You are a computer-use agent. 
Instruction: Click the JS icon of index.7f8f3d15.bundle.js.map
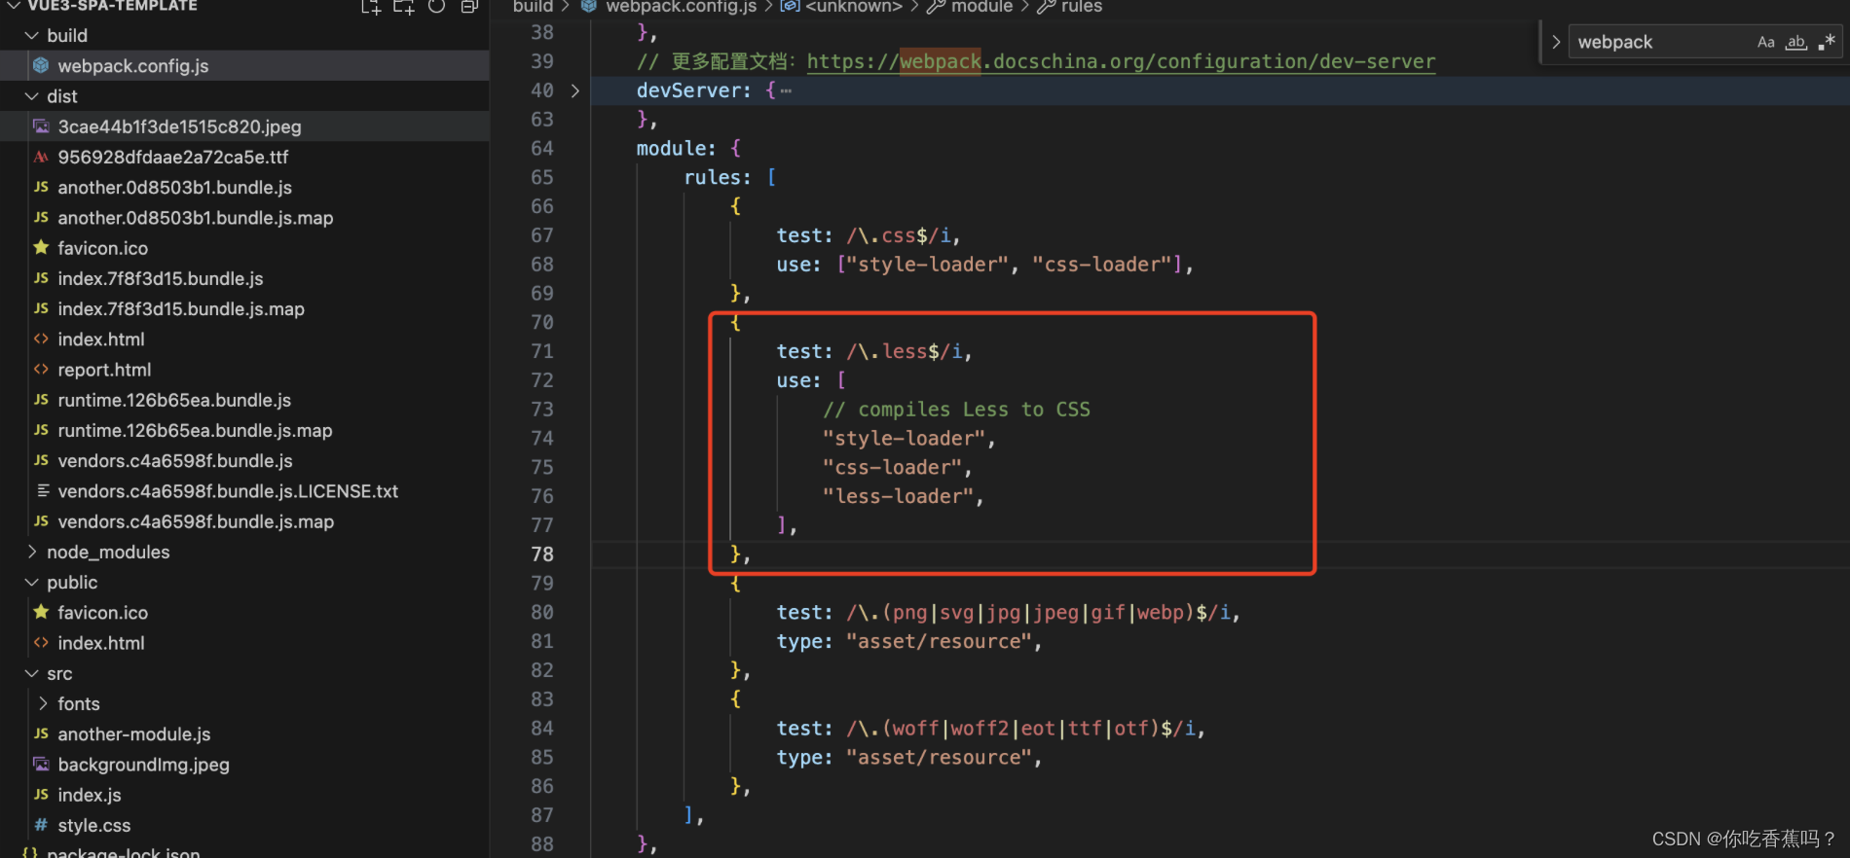click(41, 308)
